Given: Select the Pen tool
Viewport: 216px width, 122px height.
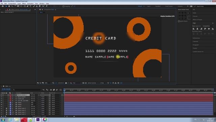Looking at the screenshot, I should click(28, 6).
